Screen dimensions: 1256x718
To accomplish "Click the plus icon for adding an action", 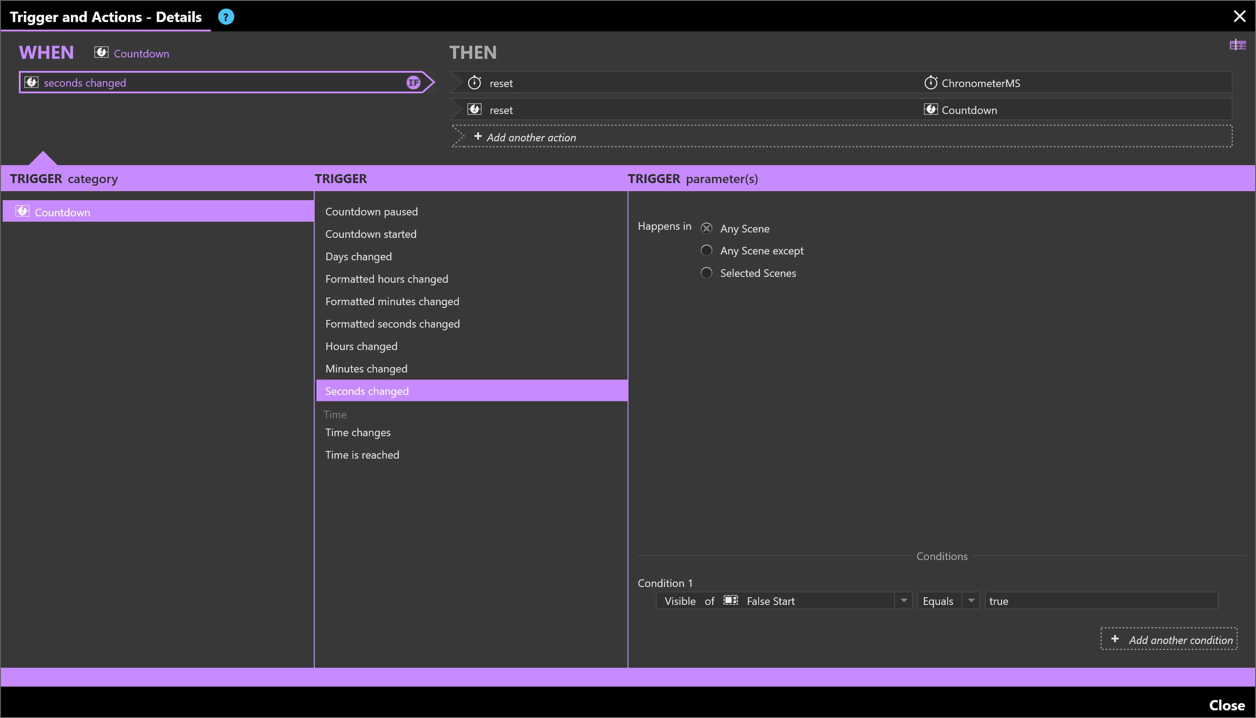I will click(477, 136).
